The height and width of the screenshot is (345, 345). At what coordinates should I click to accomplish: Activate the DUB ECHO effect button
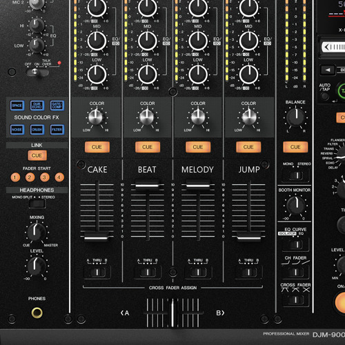pyautogui.click(x=37, y=106)
